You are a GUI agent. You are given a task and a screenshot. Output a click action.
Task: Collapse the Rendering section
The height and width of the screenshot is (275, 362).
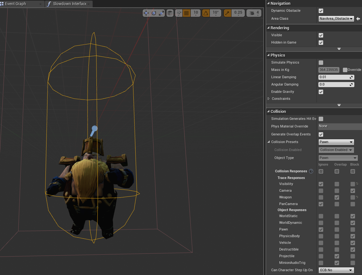[268, 28]
